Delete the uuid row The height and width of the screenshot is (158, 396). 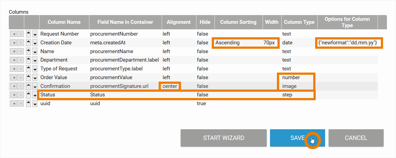click(x=20, y=103)
